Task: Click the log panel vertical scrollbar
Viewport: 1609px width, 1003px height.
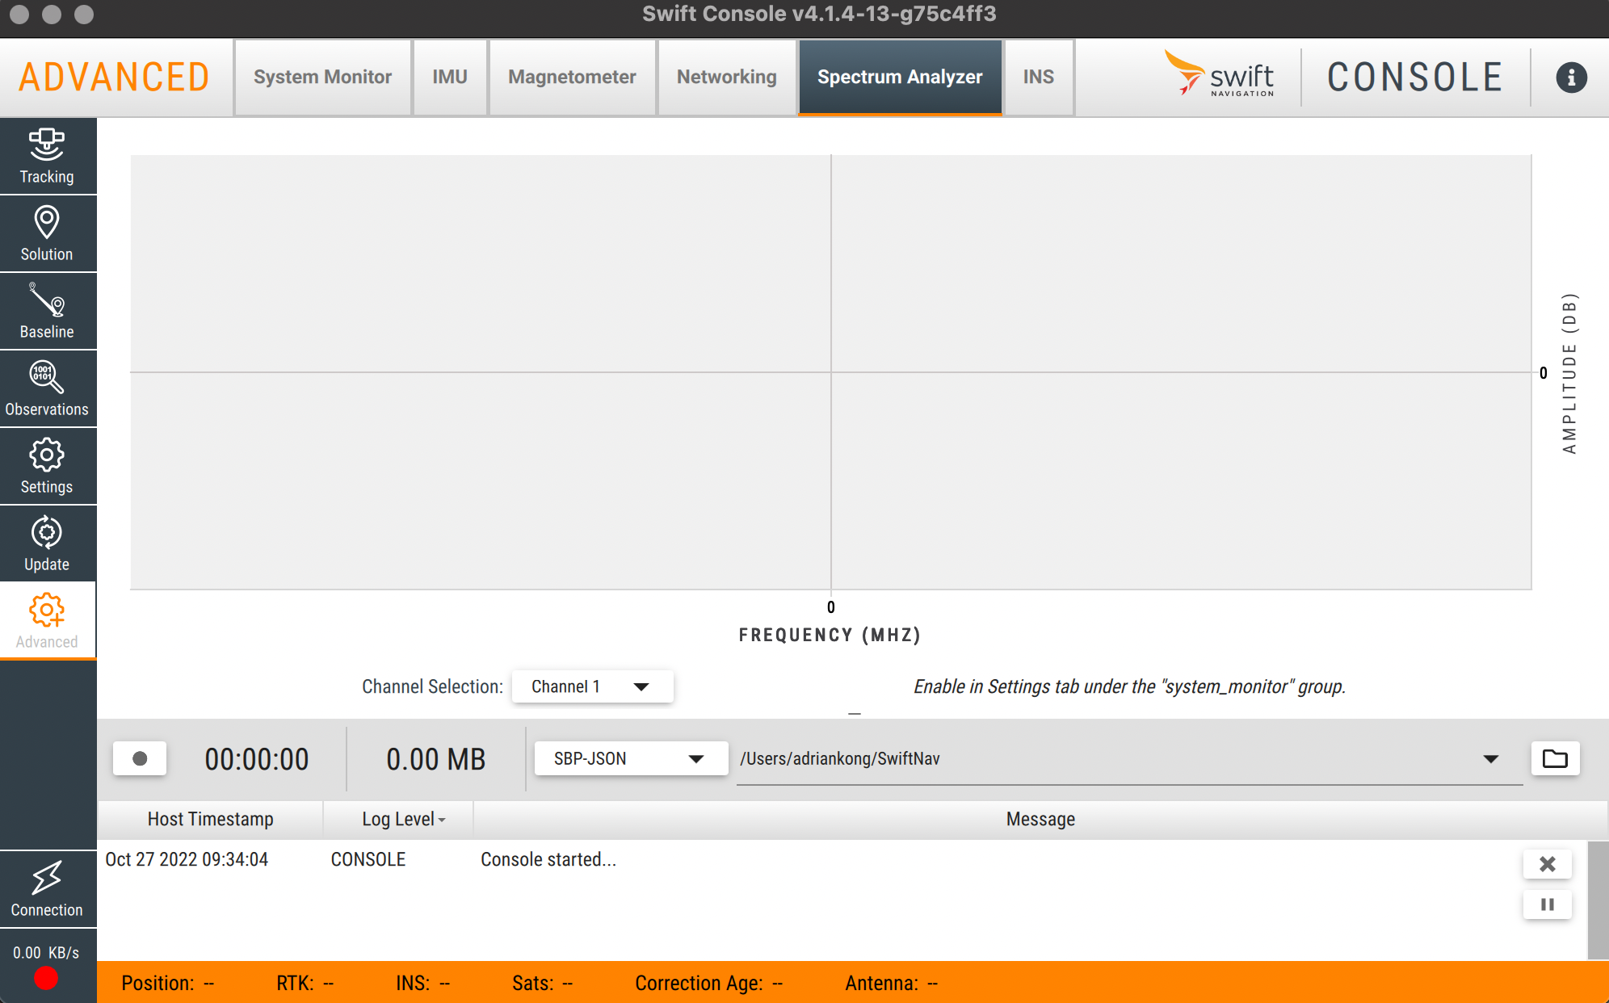Action: click(1597, 900)
